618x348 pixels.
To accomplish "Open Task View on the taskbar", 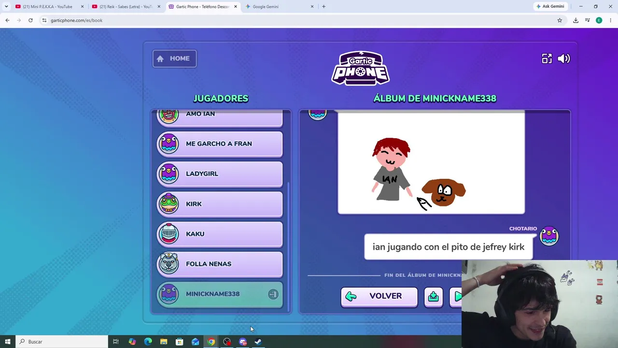I will pyautogui.click(x=116, y=342).
